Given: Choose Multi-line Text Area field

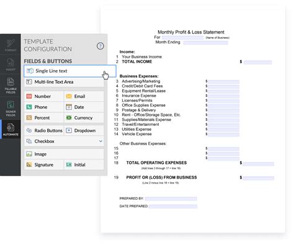Looking at the screenshot, I should tap(64, 82).
